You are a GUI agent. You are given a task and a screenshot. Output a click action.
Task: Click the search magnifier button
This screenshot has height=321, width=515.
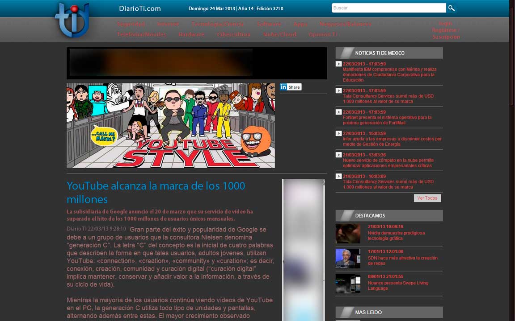(x=451, y=8)
